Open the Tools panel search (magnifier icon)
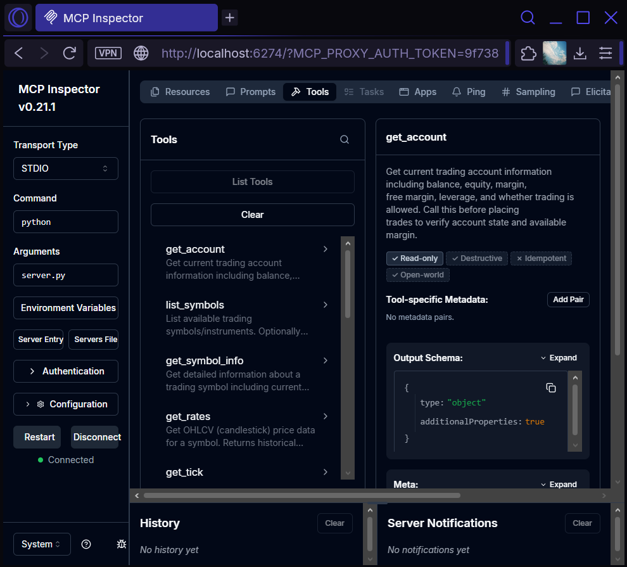This screenshot has height=567, width=627. coord(344,139)
